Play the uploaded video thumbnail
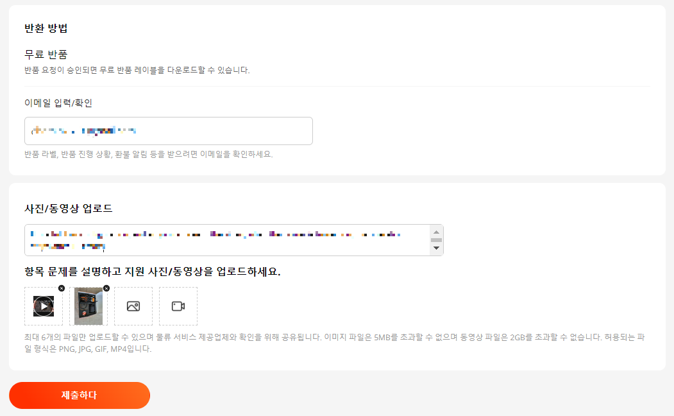 tap(44, 306)
